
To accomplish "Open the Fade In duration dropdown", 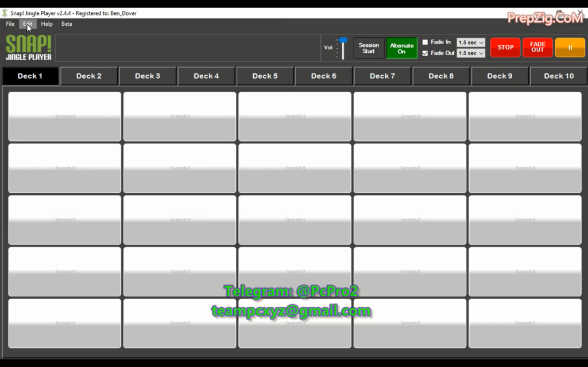I will [471, 42].
